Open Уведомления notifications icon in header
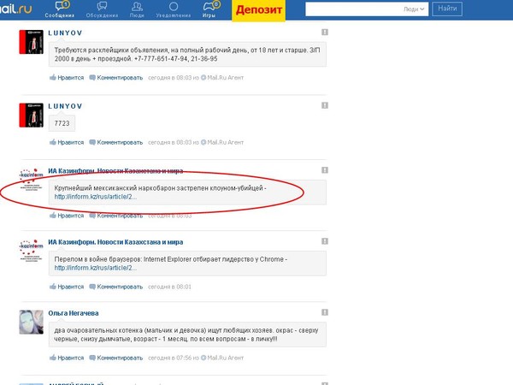513x385 pixels. [174, 9]
